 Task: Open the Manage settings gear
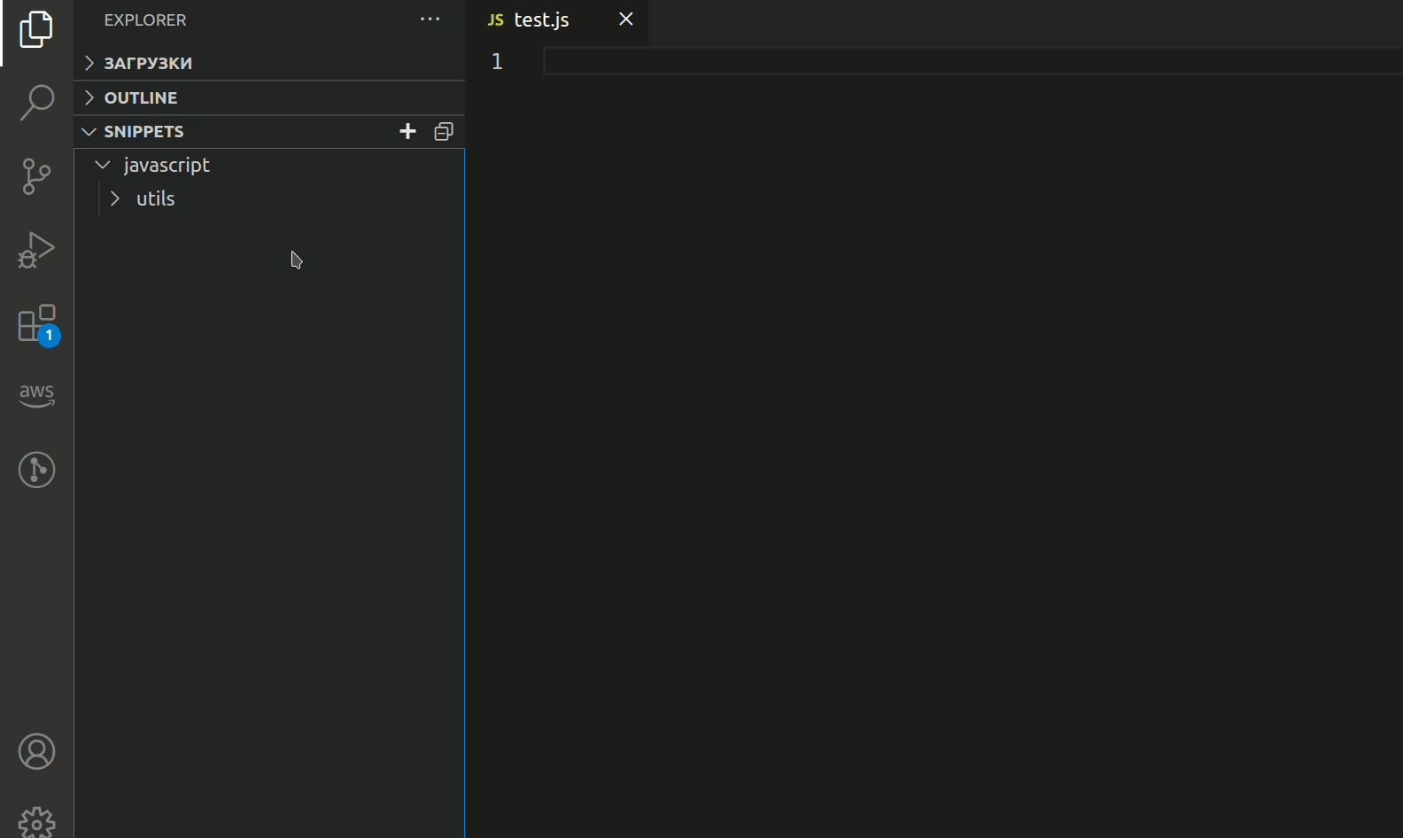[x=36, y=822]
